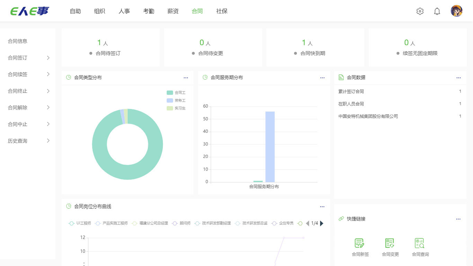Select the 合同 menu
Screen dimensions: 473x266
pos(197,11)
